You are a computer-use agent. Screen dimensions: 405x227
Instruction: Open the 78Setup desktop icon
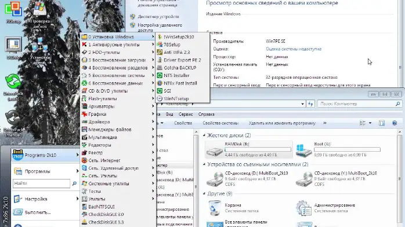click(x=13, y=12)
